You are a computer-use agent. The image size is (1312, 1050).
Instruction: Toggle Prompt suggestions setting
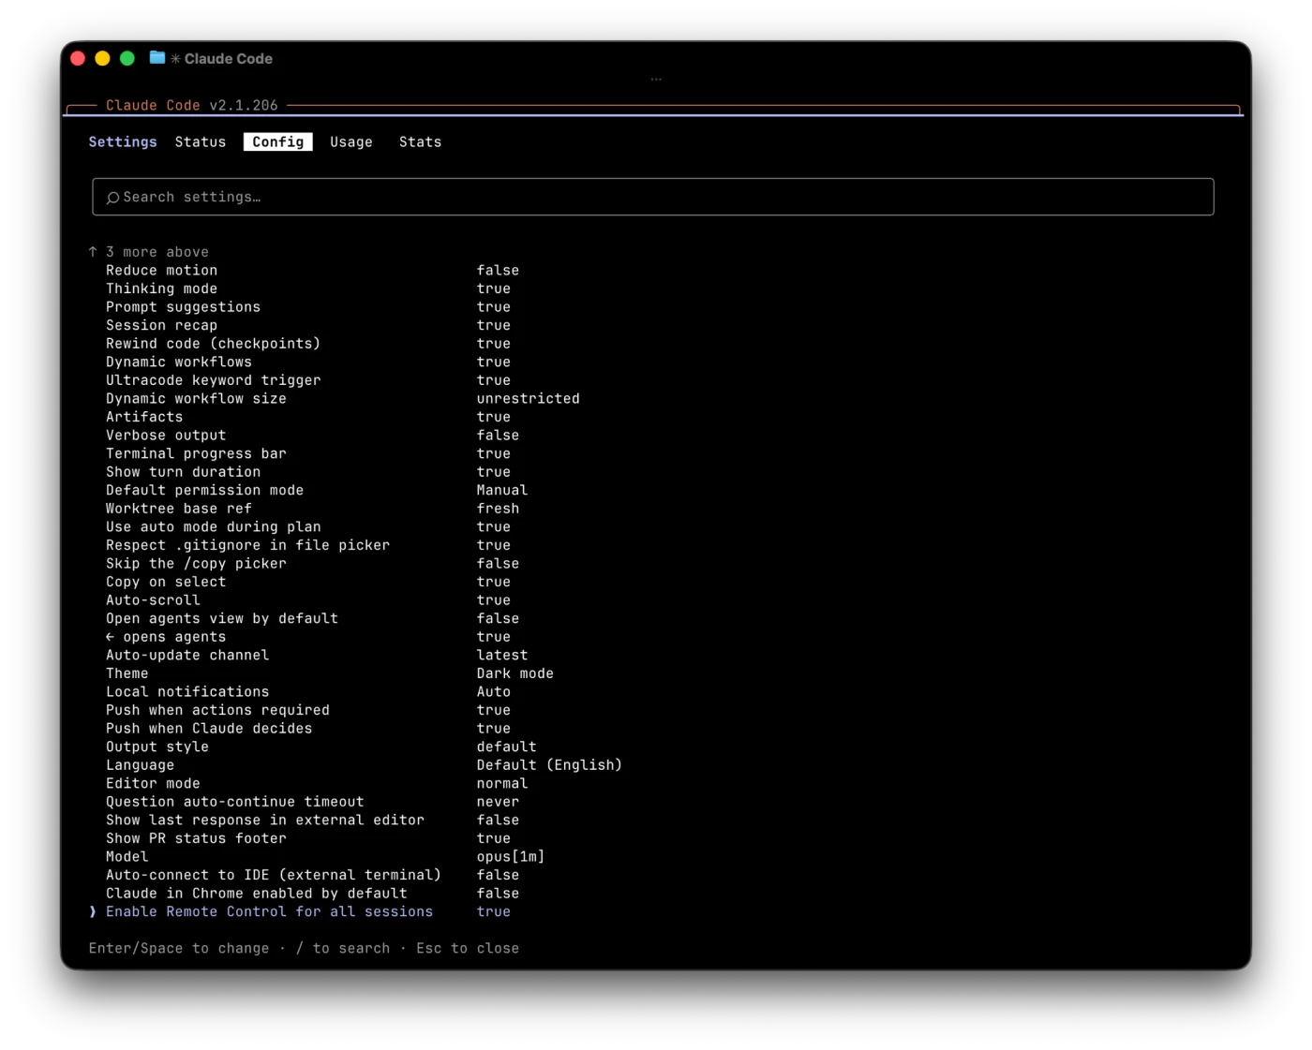click(x=308, y=307)
